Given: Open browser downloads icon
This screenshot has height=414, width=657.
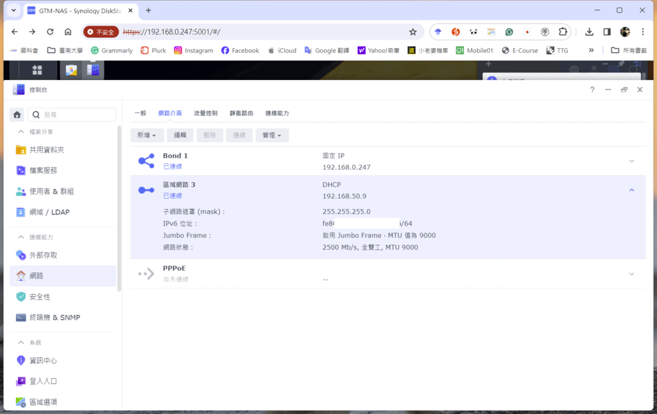Looking at the screenshot, I should [589, 32].
